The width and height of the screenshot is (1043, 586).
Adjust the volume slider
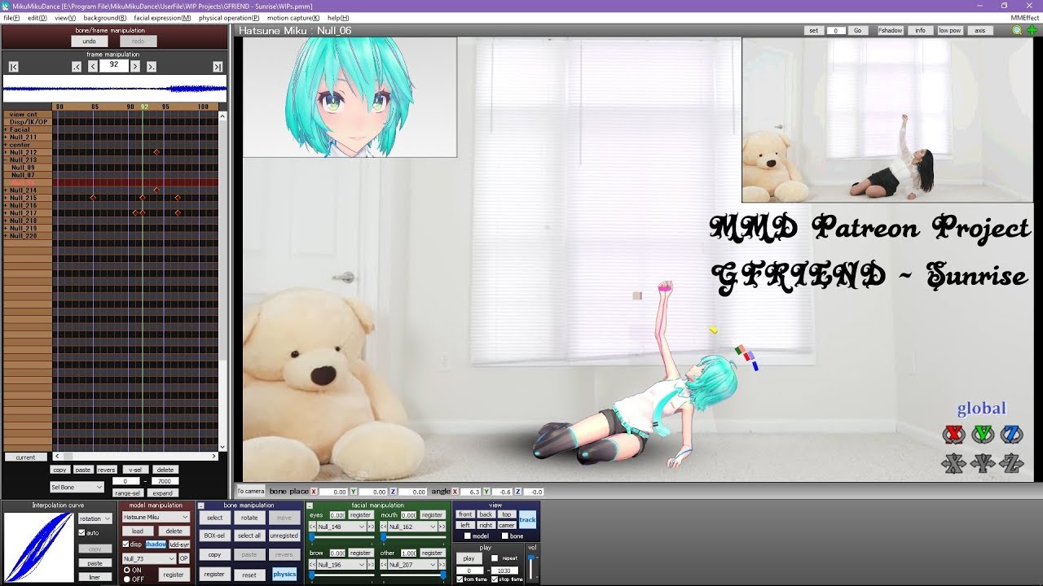coord(532,566)
